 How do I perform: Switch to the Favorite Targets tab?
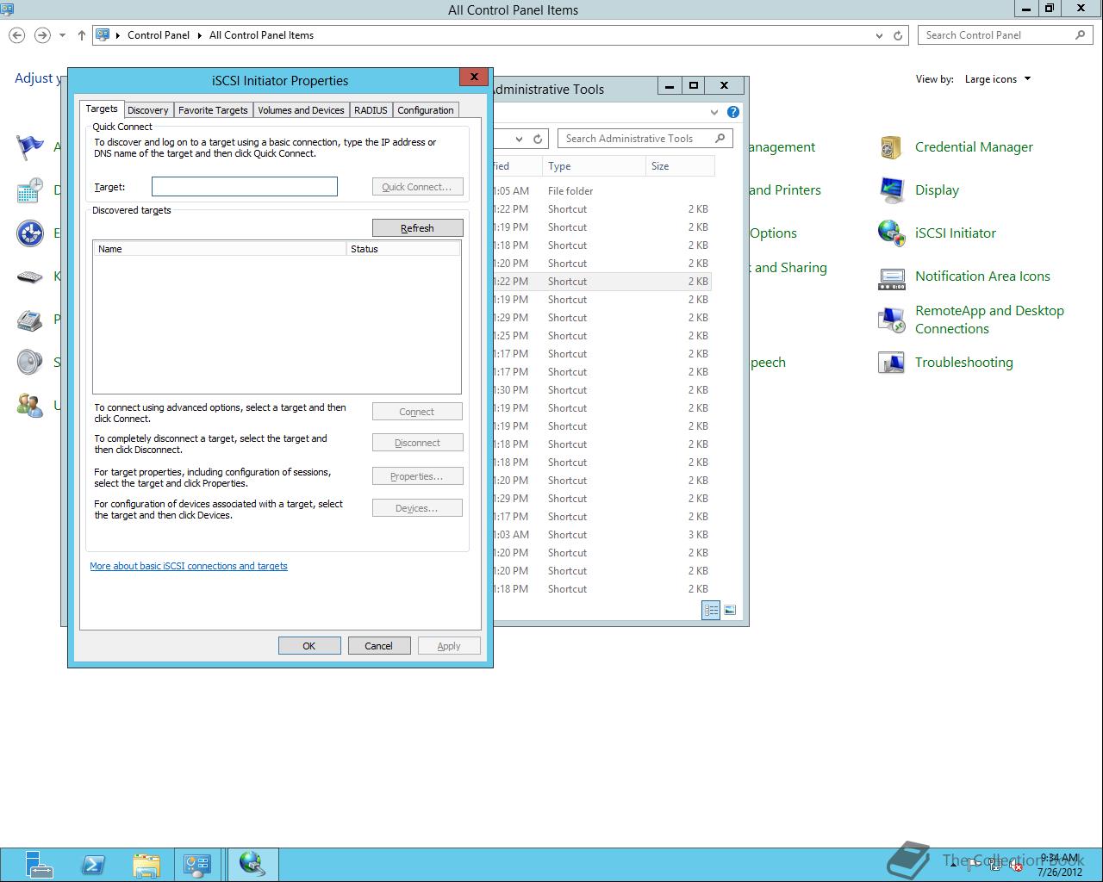[x=213, y=110]
